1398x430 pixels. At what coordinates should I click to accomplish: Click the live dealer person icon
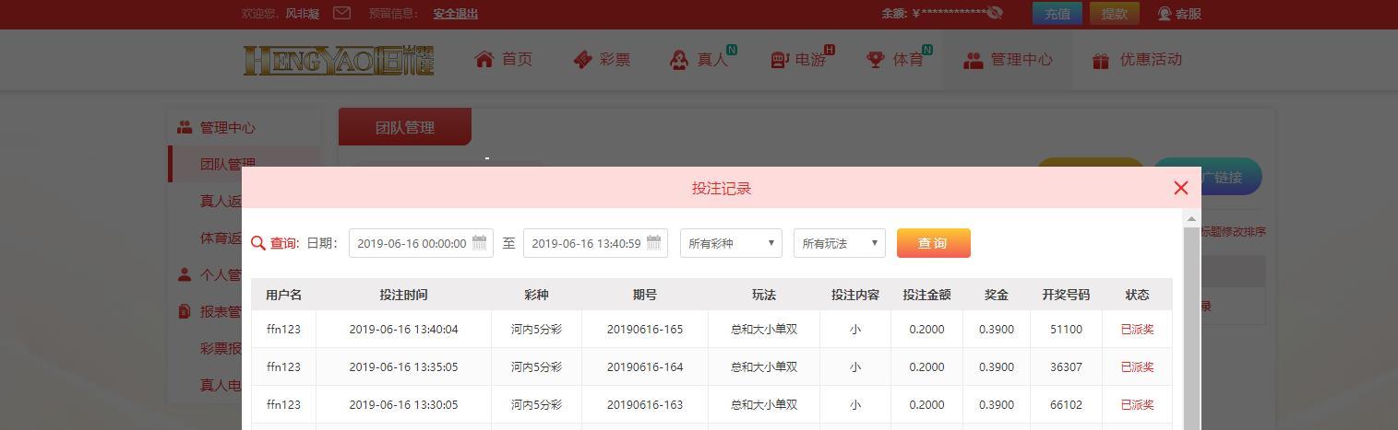point(679,60)
